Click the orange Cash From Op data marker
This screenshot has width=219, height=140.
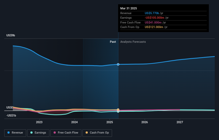pos(118,110)
